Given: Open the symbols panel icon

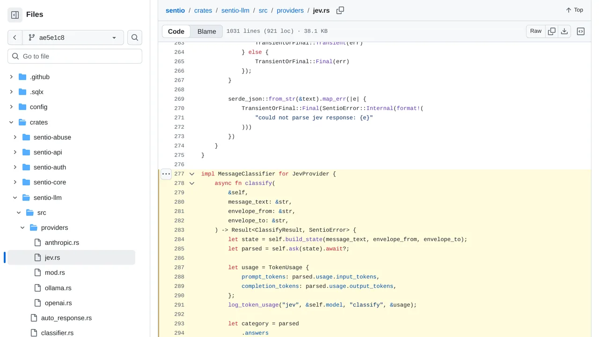Looking at the screenshot, I should 581,31.
